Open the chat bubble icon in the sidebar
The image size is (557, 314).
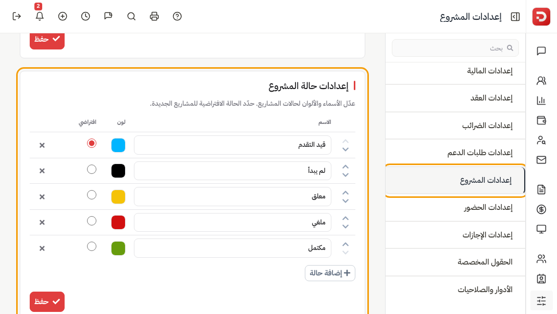coord(541,51)
